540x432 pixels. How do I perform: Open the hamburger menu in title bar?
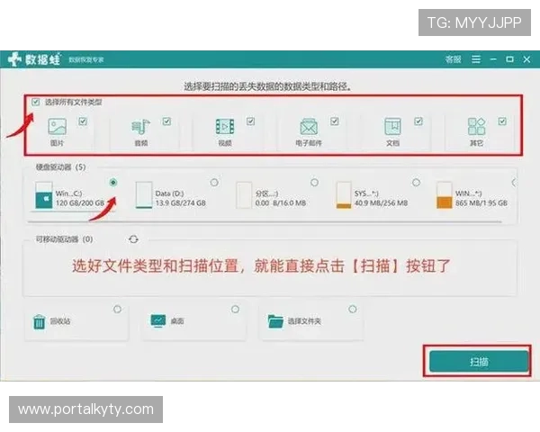coord(476,59)
